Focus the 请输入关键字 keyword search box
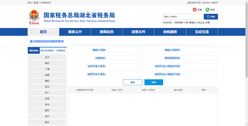248x126 pixels. pos(183,16)
